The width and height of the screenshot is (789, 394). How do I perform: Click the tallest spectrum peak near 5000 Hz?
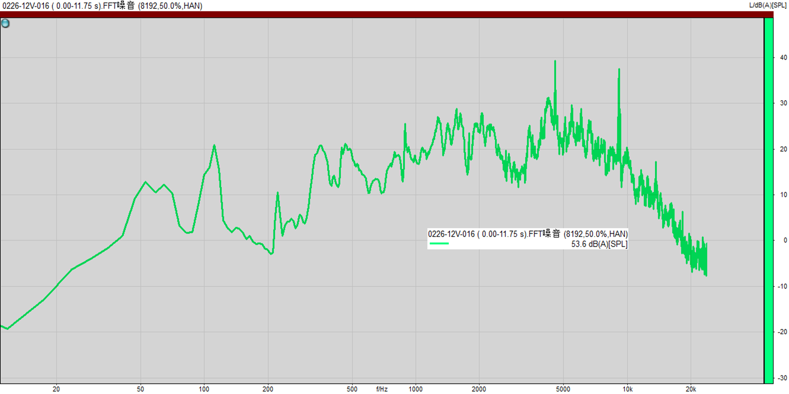pyautogui.click(x=555, y=62)
